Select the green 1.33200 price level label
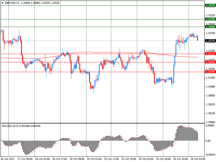 click(x=210, y=19)
